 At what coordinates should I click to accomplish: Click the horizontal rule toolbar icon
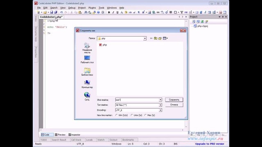coord(158,12)
